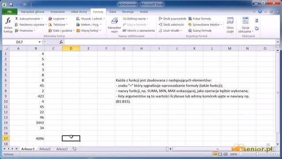Expand Definiuj nazwę dropdown arrow
The height and width of the screenshot is (159, 282).
point(148,19)
